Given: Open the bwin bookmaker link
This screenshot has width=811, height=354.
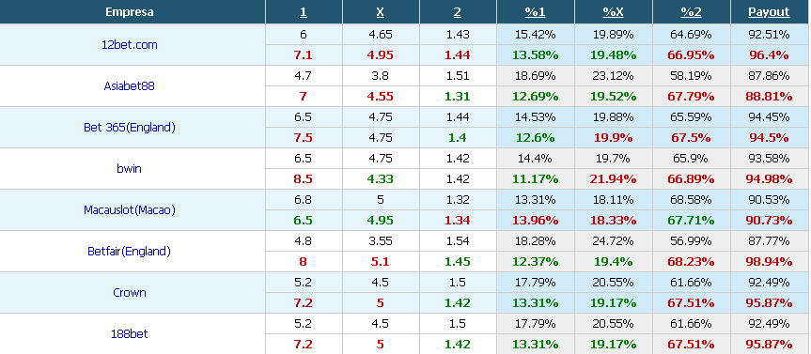Looking at the screenshot, I should point(130,168).
